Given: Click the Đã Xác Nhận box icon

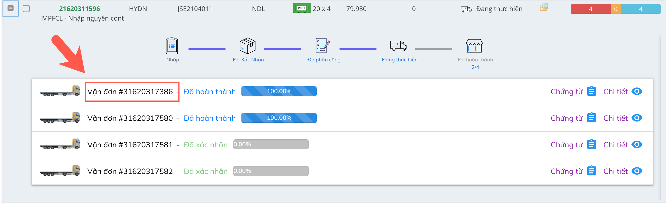Looking at the screenshot, I should [x=247, y=46].
